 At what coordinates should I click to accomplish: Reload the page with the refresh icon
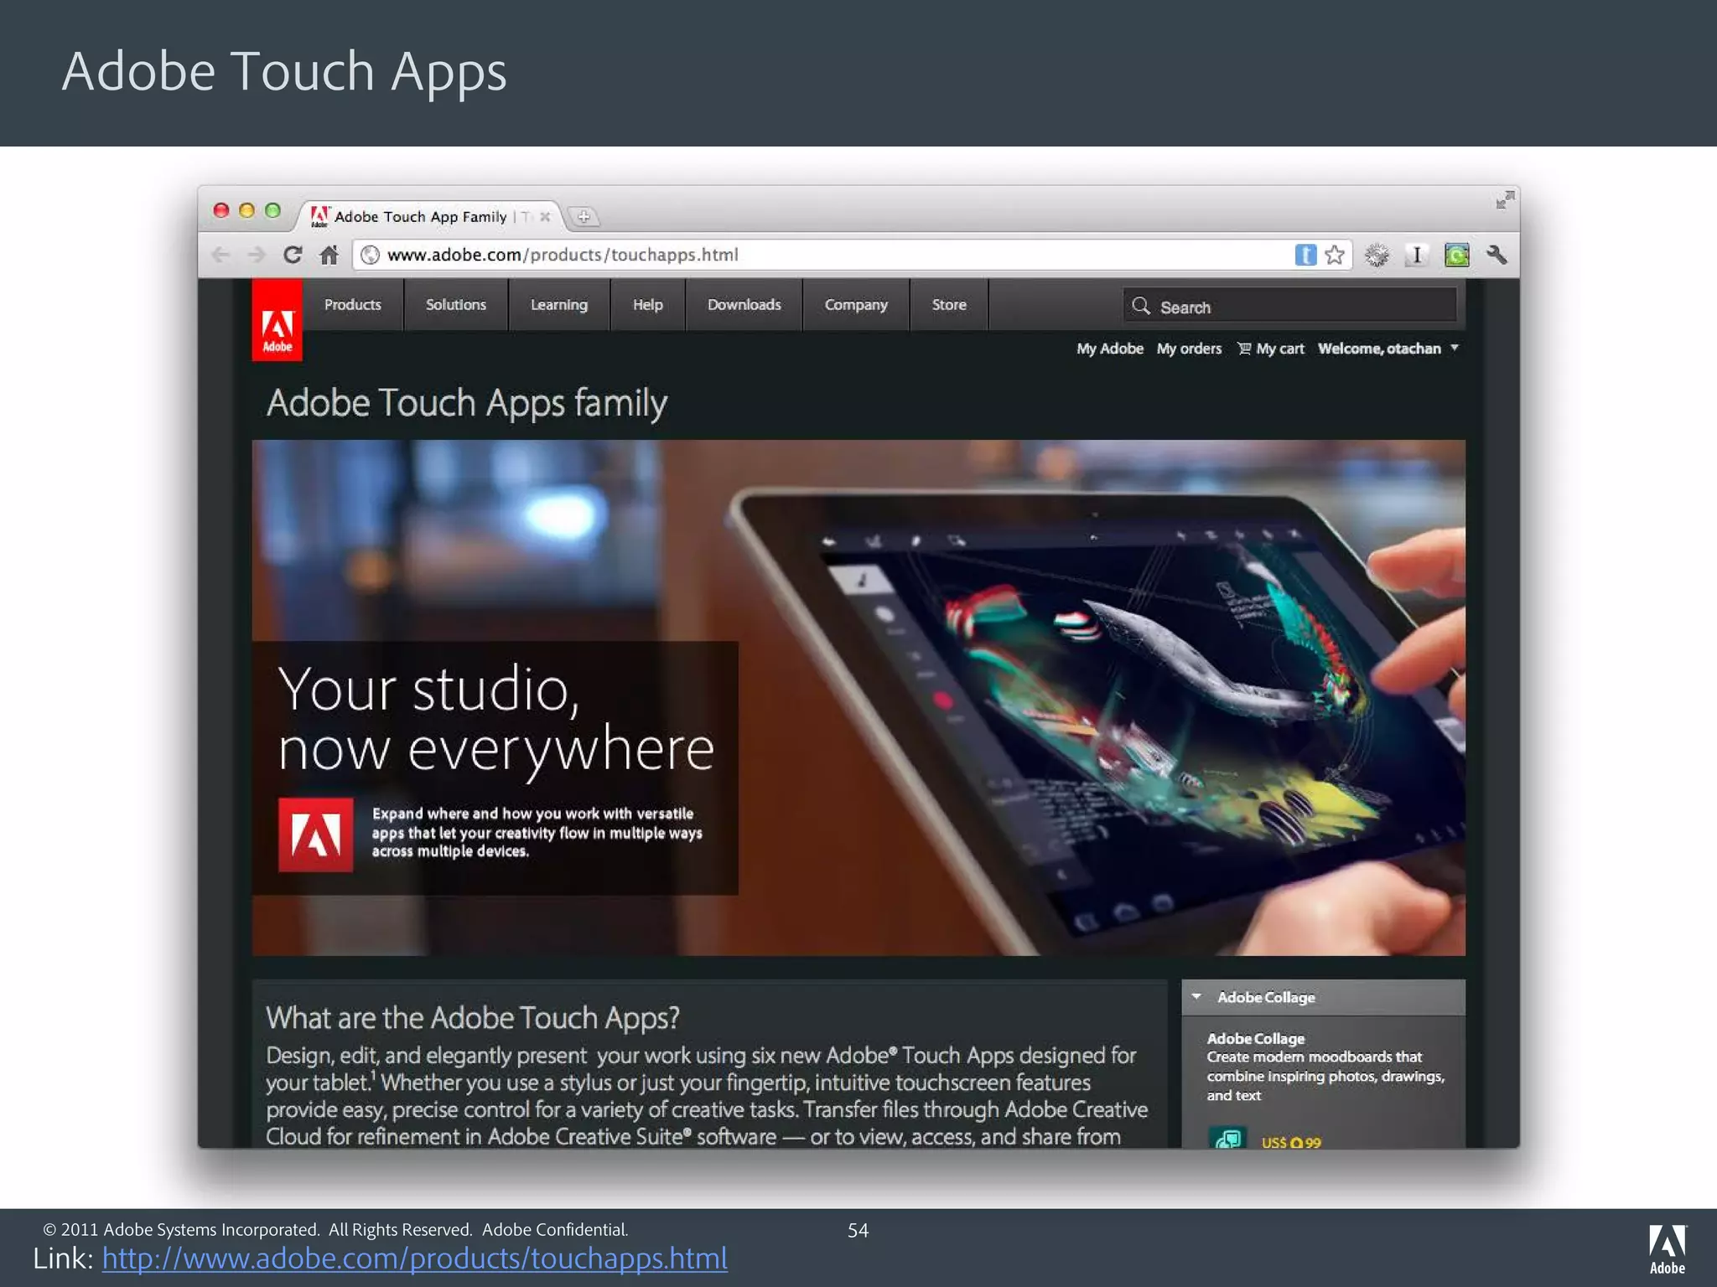(x=293, y=255)
